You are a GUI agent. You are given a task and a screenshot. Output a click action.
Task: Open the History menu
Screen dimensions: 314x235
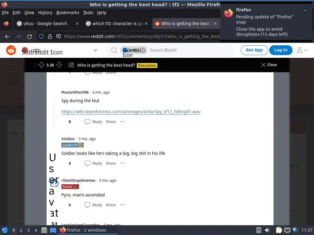[45, 13]
